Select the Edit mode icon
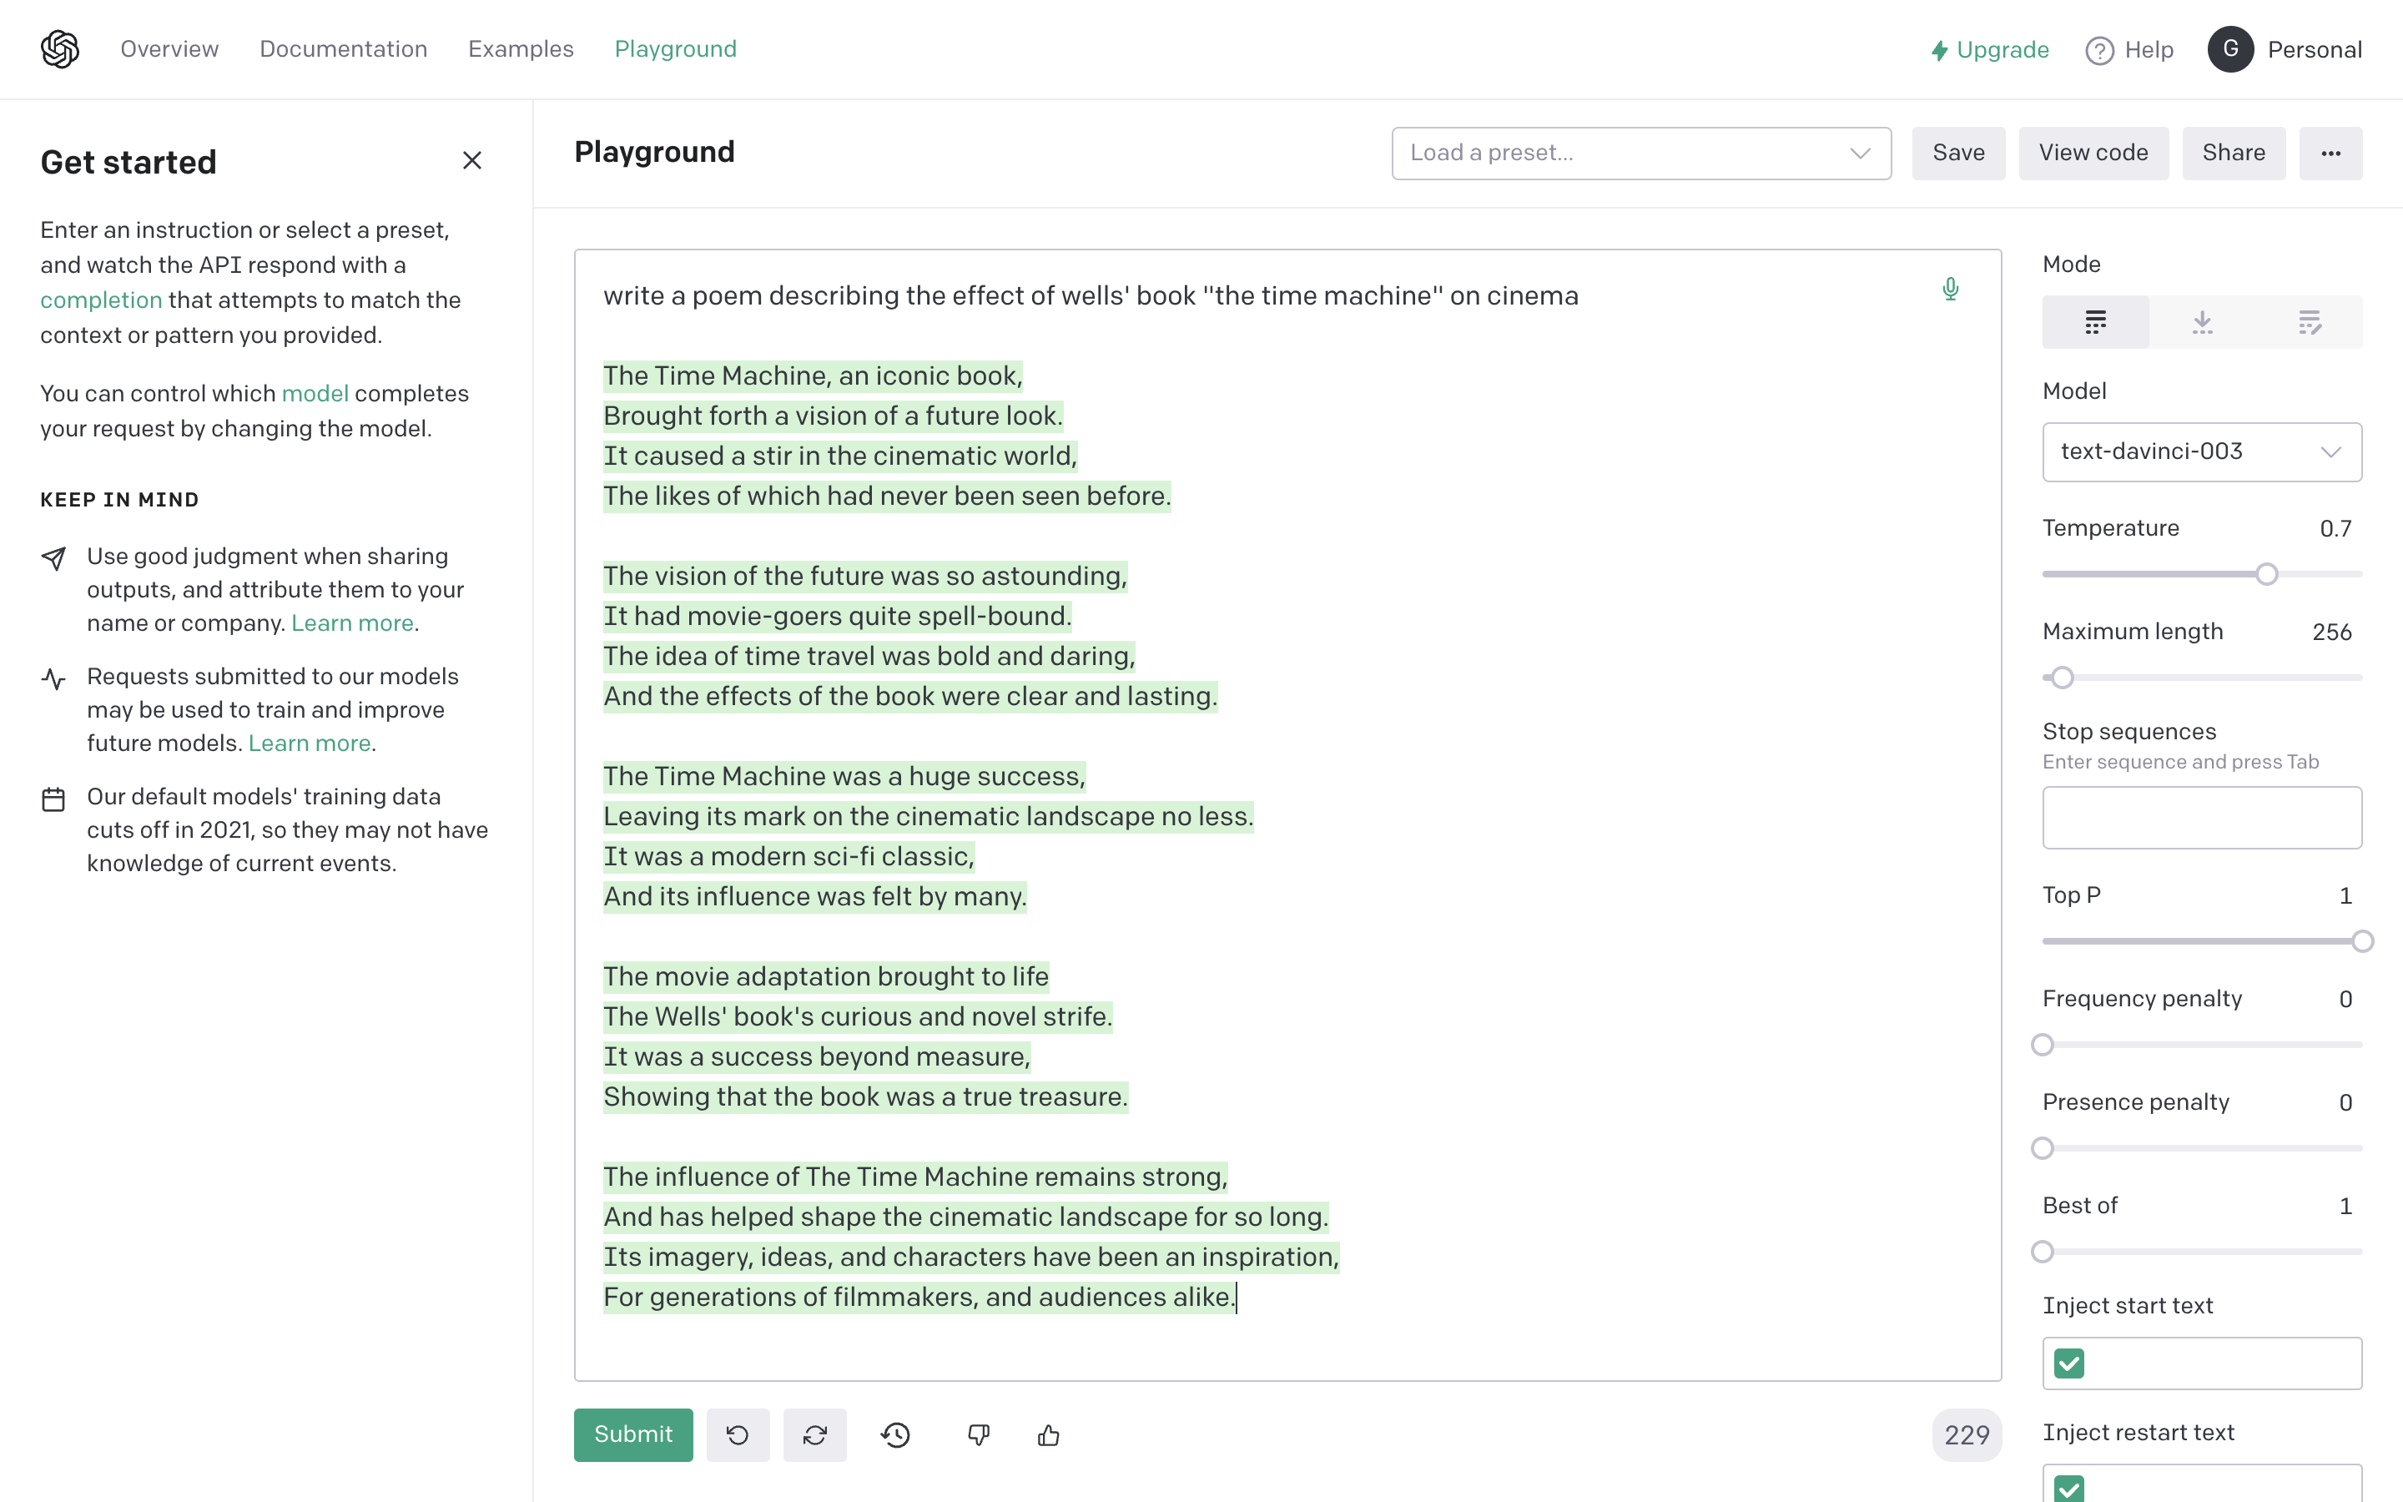This screenshot has height=1502, width=2403. [x=2309, y=322]
